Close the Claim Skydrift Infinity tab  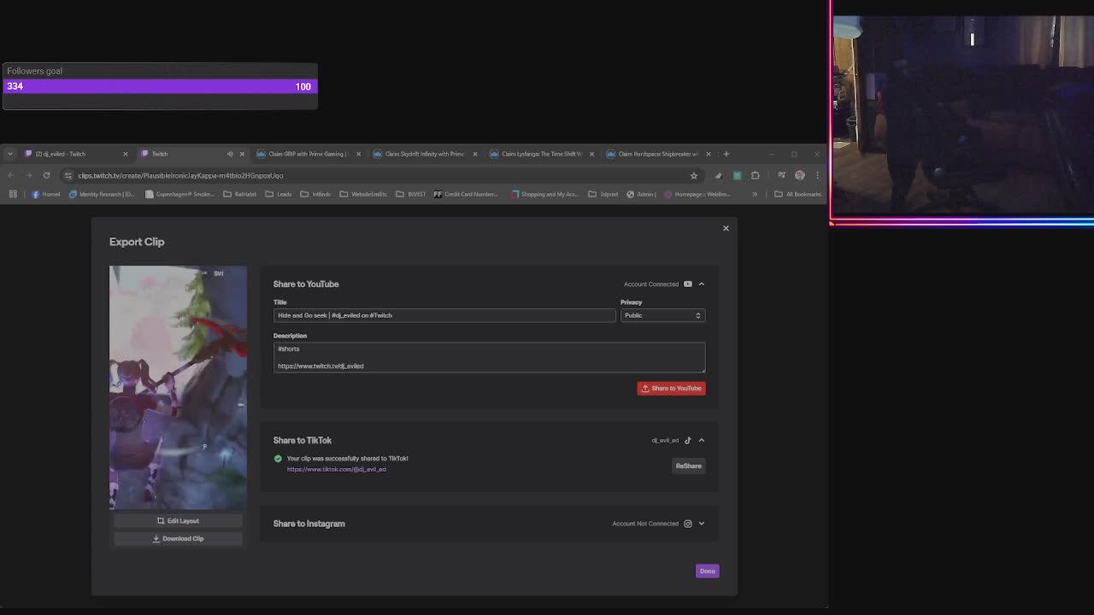click(x=475, y=154)
